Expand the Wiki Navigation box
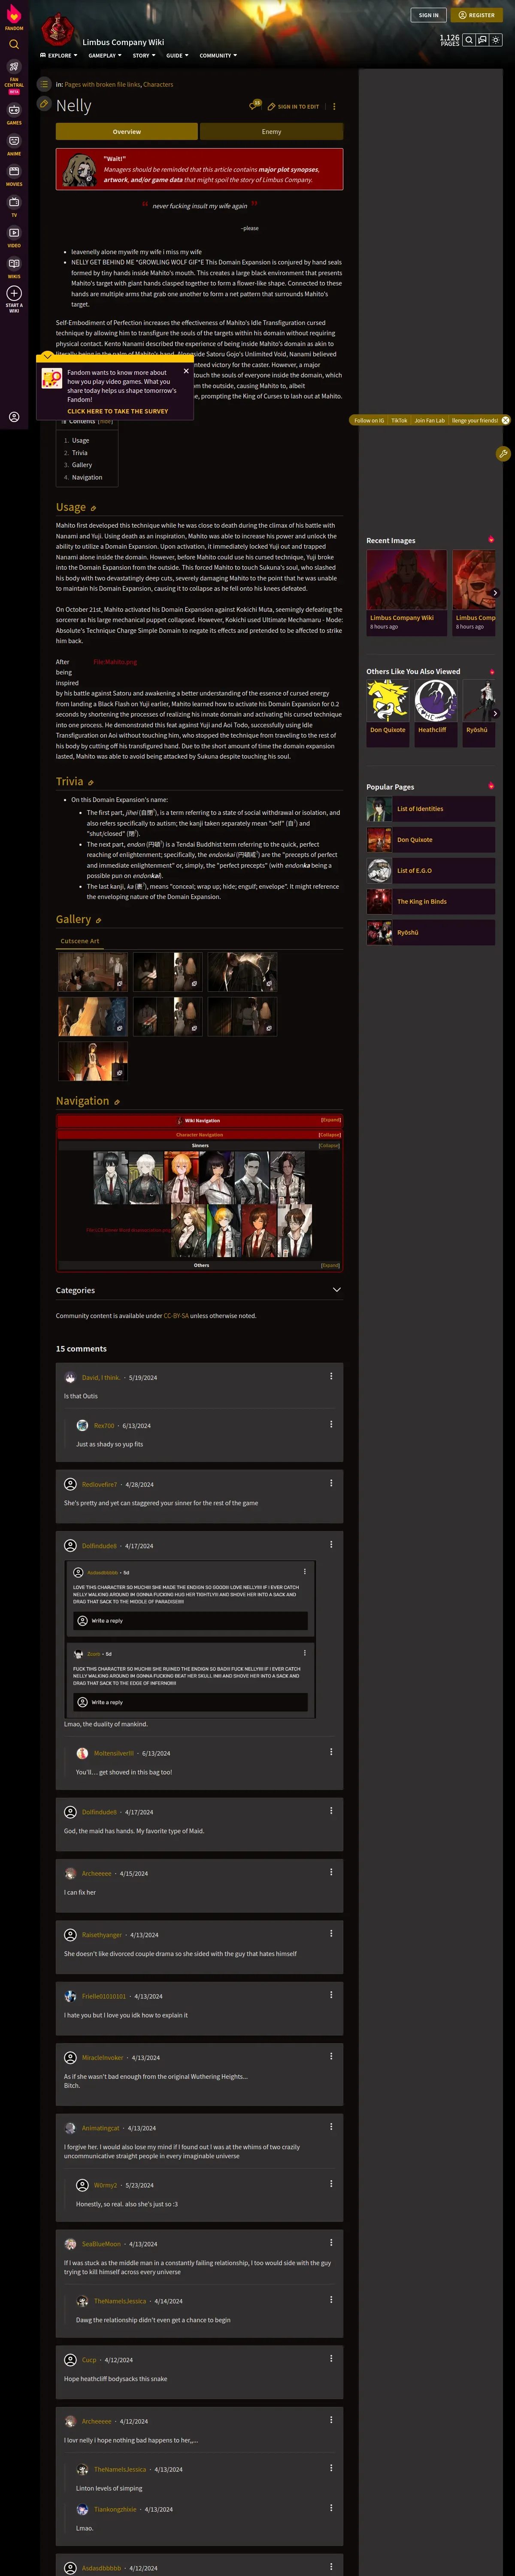 click(330, 1120)
